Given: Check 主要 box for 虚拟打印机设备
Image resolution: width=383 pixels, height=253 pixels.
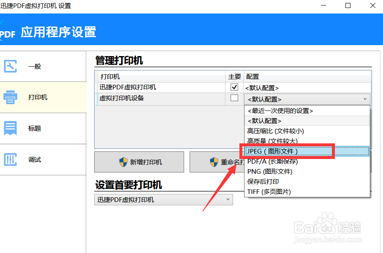Looking at the screenshot, I should click(x=234, y=98).
